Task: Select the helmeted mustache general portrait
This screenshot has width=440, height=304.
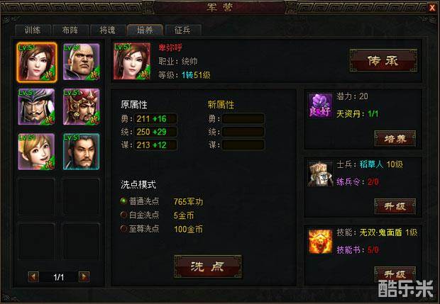Action: coord(36,107)
